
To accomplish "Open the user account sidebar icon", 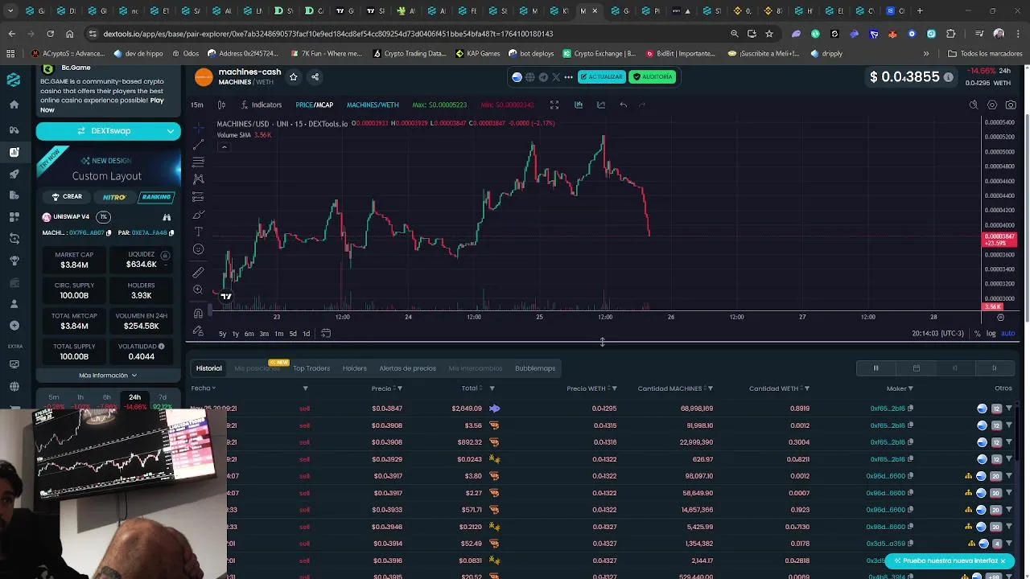I will click(x=14, y=304).
